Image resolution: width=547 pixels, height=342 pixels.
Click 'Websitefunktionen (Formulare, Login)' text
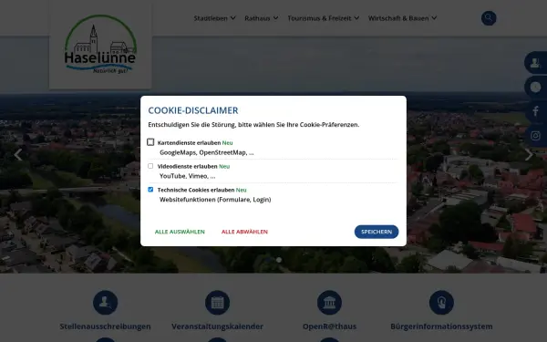click(x=215, y=200)
